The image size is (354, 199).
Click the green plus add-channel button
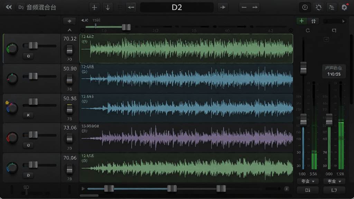tap(301, 21)
